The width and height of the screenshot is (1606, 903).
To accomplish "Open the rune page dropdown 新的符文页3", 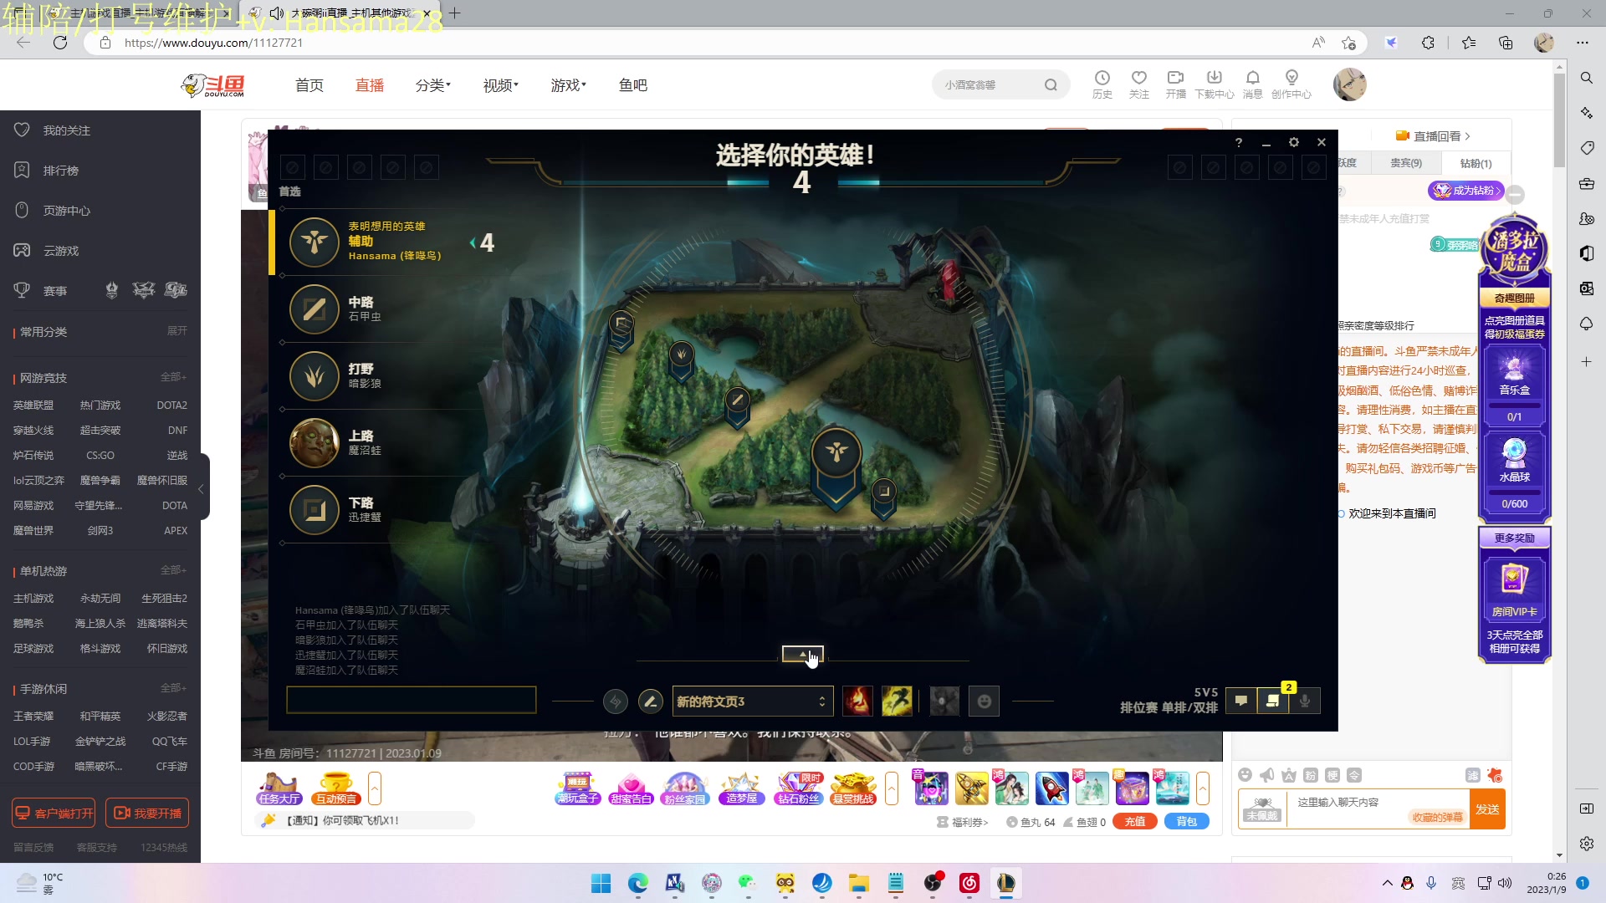I will [x=751, y=701].
